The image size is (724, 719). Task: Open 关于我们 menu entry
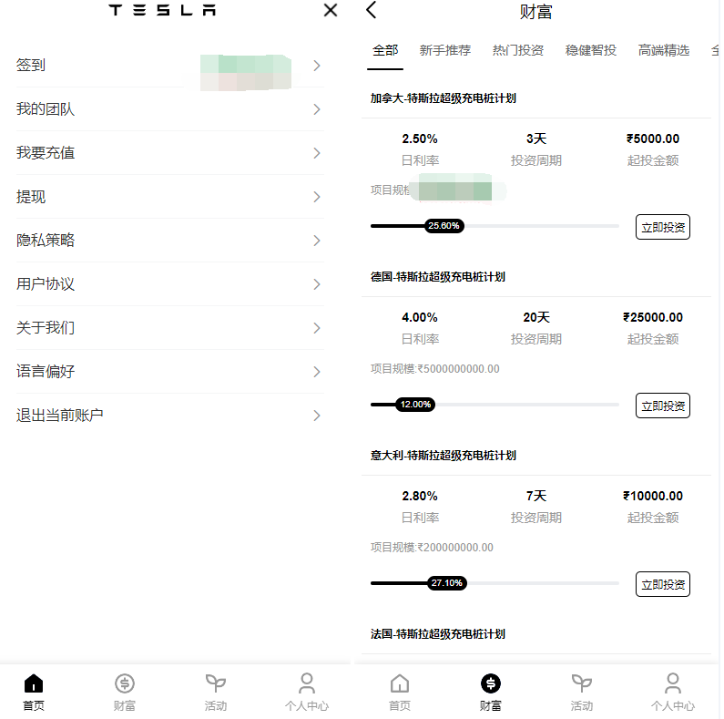[x=170, y=328]
